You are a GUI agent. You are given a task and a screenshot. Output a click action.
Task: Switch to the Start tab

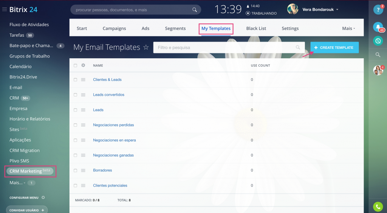82,28
